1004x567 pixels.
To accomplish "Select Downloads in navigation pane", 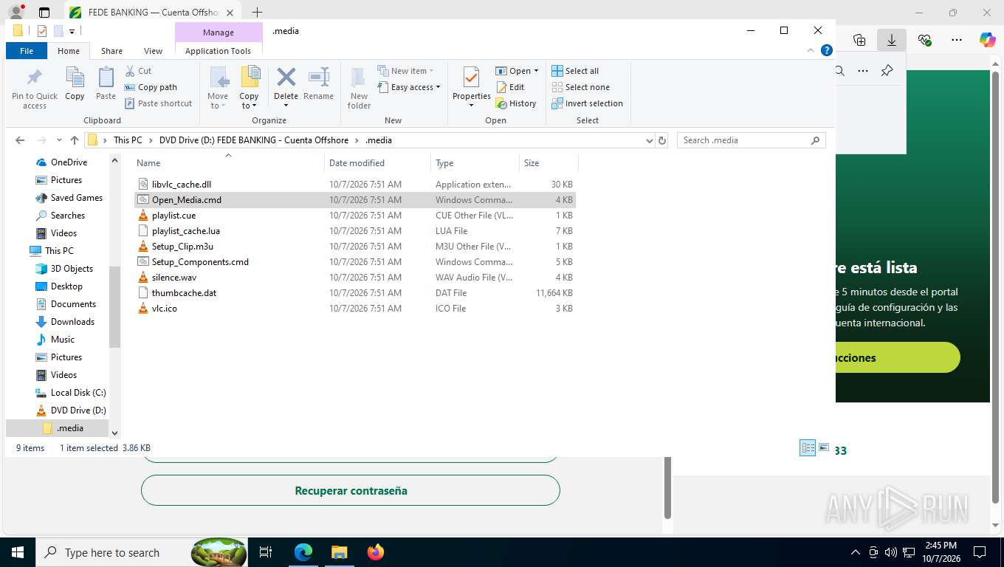I will point(72,322).
